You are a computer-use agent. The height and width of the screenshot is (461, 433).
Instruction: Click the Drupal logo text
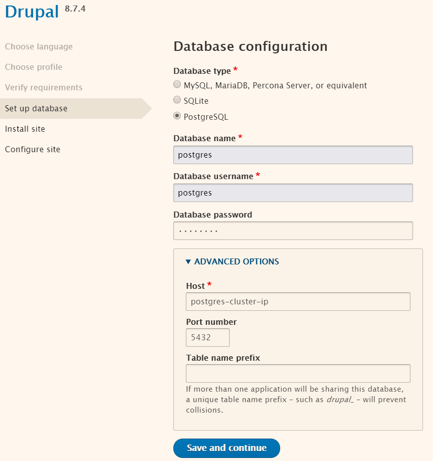pyautogui.click(x=32, y=12)
